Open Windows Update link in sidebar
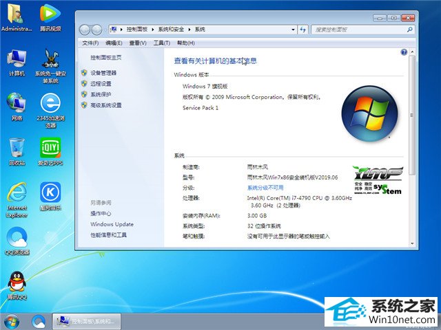441x330 pixels. click(112, 224)
